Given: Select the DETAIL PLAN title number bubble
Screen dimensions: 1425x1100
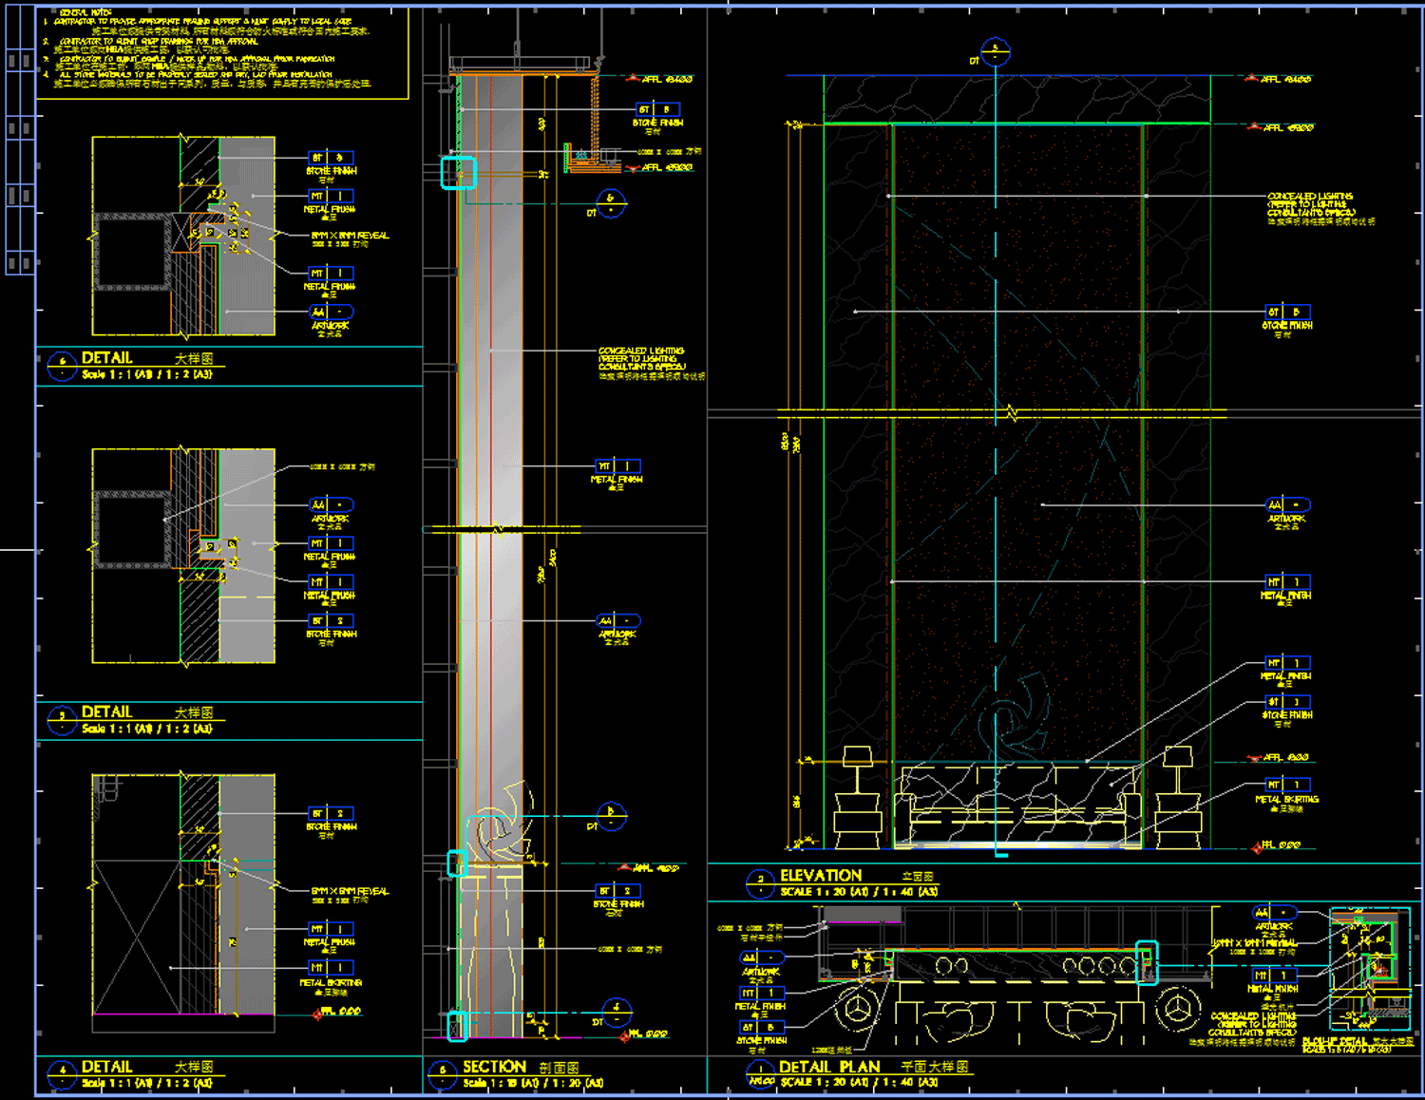Looking at the screenshot, I should pyautogui.click(x=760, y=1074).
